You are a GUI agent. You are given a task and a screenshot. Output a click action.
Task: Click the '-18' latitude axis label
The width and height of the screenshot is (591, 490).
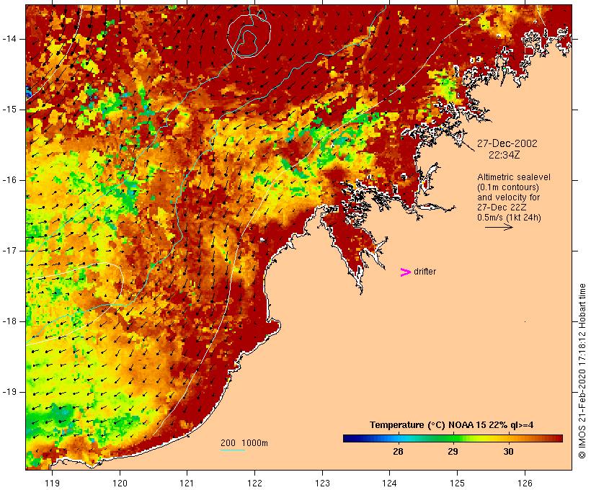(x=9, y=321)
